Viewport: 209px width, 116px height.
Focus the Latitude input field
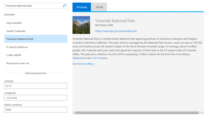(36, 86)
